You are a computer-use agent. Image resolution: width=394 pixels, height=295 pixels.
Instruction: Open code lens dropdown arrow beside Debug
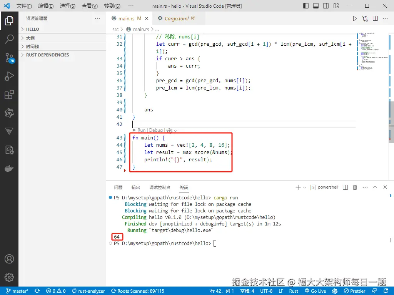tap(175, 131)
